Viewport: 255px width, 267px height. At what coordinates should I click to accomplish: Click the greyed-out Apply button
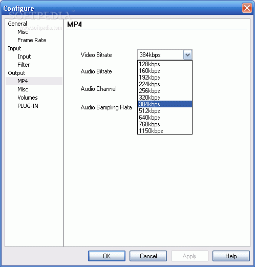[189, 256]
